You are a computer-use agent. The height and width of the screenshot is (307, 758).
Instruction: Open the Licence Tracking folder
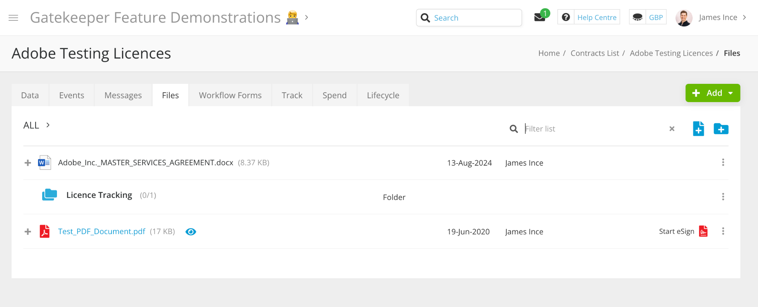tap(99, 195)
